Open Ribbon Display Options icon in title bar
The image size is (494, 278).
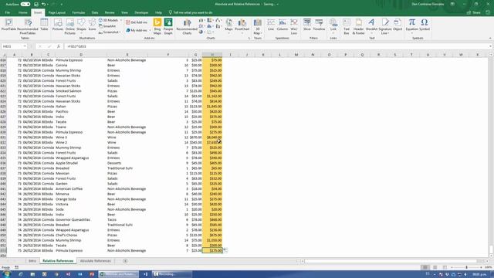(x=452, y=4)
